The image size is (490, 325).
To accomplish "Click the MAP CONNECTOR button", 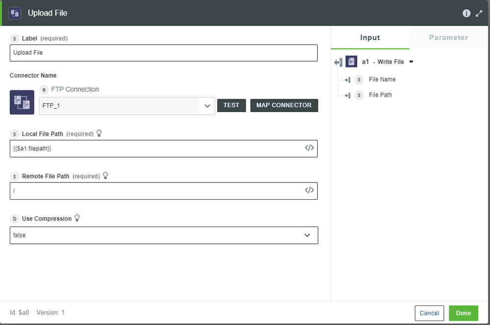I will (284, 105).
